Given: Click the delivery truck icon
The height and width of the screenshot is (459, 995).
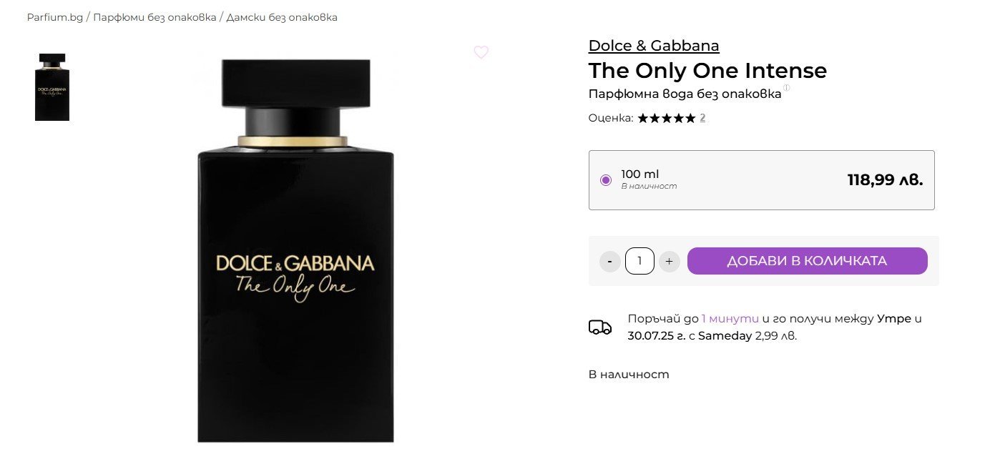Looking at the screenshot, I should coord(600,327).
